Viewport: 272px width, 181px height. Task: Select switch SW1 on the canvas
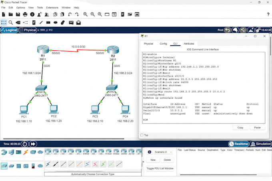click(41, 88)
